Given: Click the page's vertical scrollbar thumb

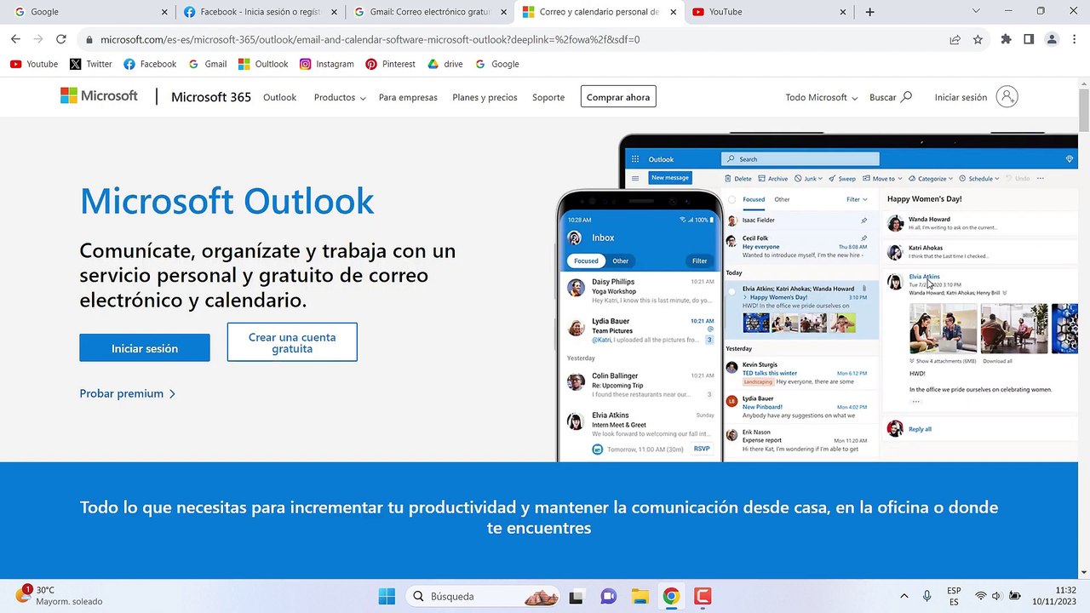Looking at the screenshot, I should [1083, 109].
